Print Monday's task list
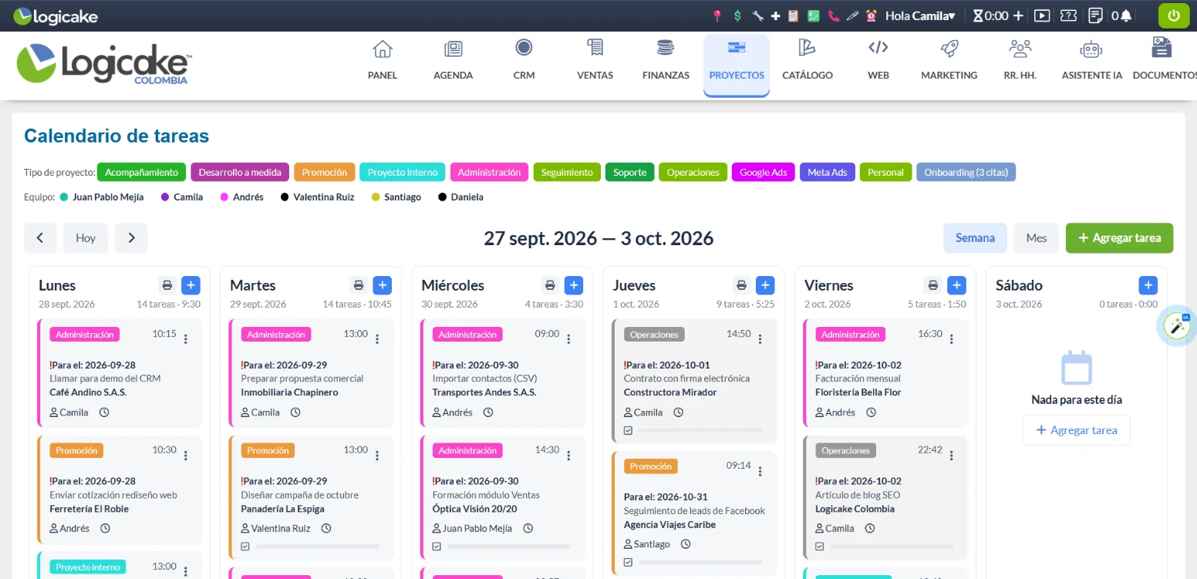Image resolution: width=1197 pixels, height=579 pixels. [167, 285]
